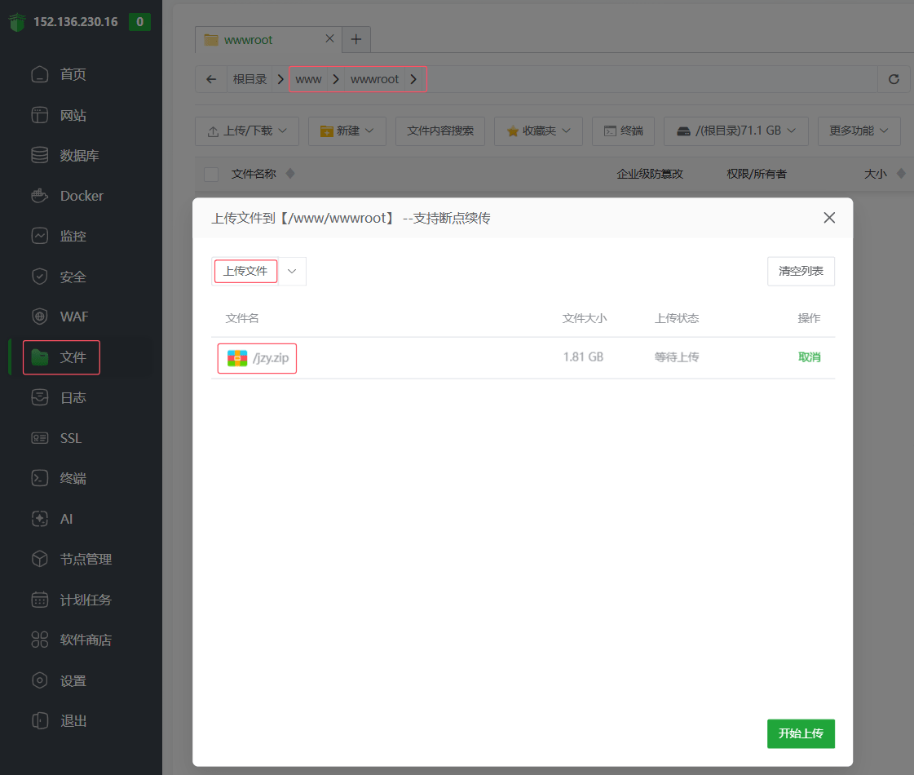Open the 日志 logs icon in sidebar
The height and width of the screenshot is (775, 914).
pos(40,397)
